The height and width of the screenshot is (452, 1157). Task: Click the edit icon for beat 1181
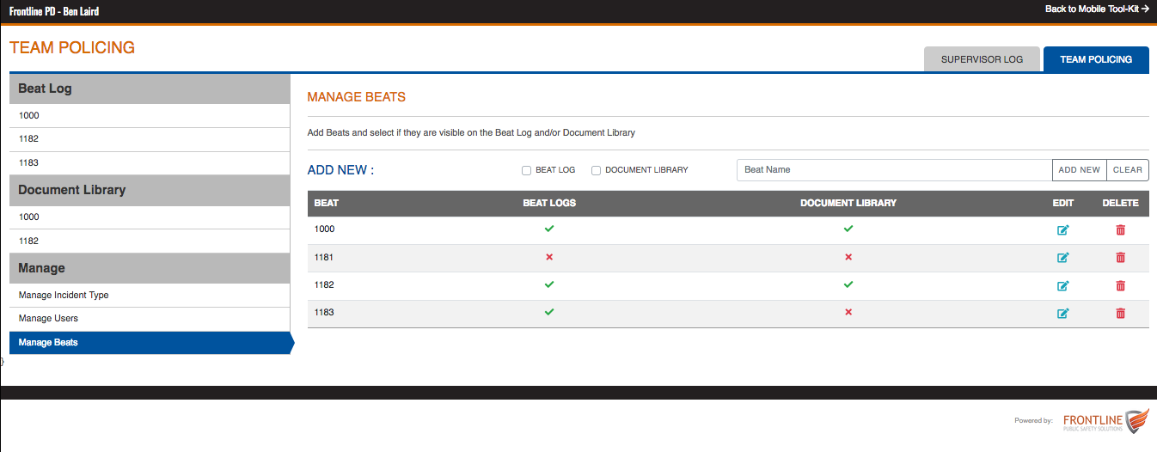(x=1062, y=257)
